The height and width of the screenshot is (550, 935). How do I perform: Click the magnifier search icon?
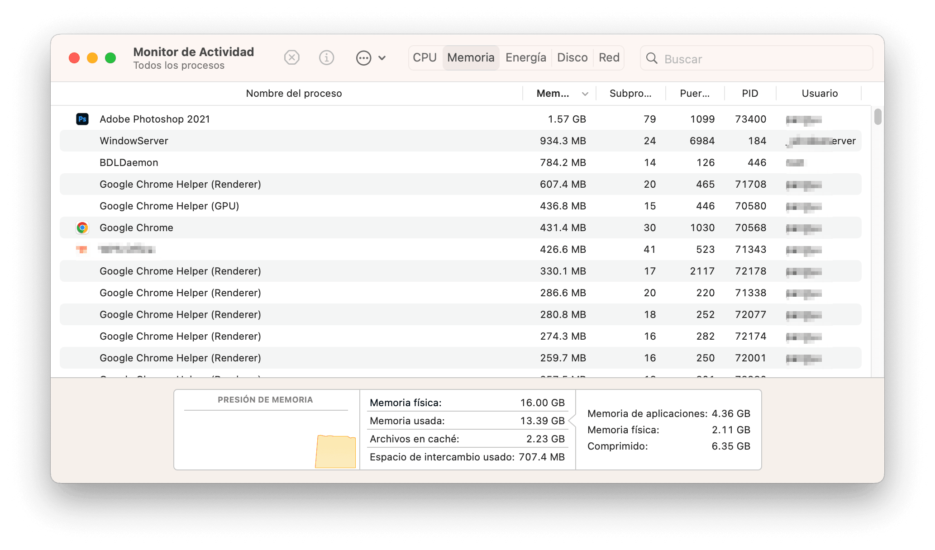tap(652, 58)
